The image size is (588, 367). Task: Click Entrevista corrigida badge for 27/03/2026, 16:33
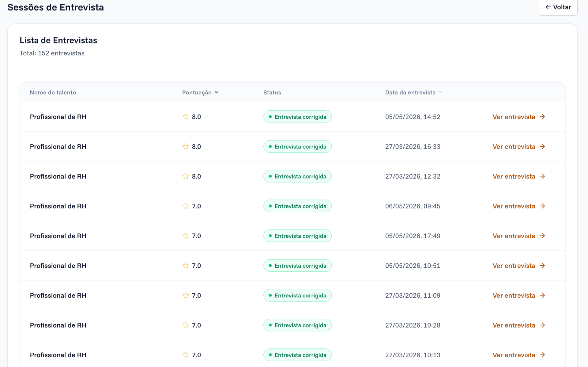pos(297,147)
